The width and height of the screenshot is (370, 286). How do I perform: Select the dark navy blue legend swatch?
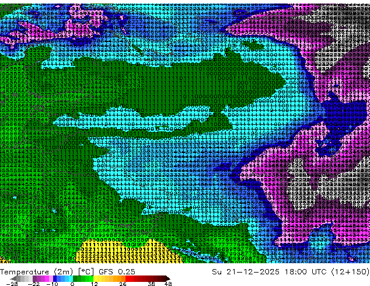coord(55,278)
